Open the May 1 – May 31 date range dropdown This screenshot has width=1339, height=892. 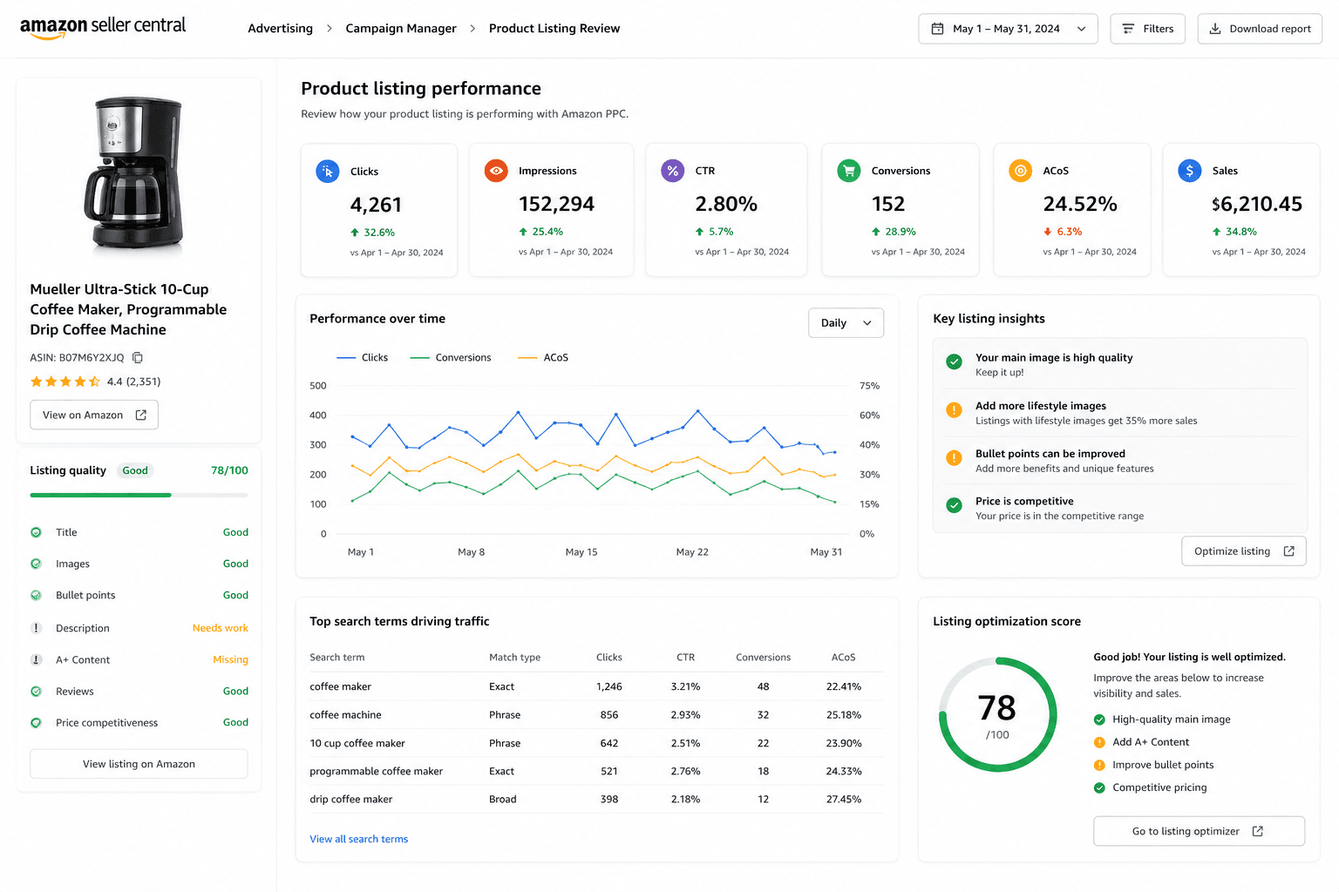click(1008, 29)
